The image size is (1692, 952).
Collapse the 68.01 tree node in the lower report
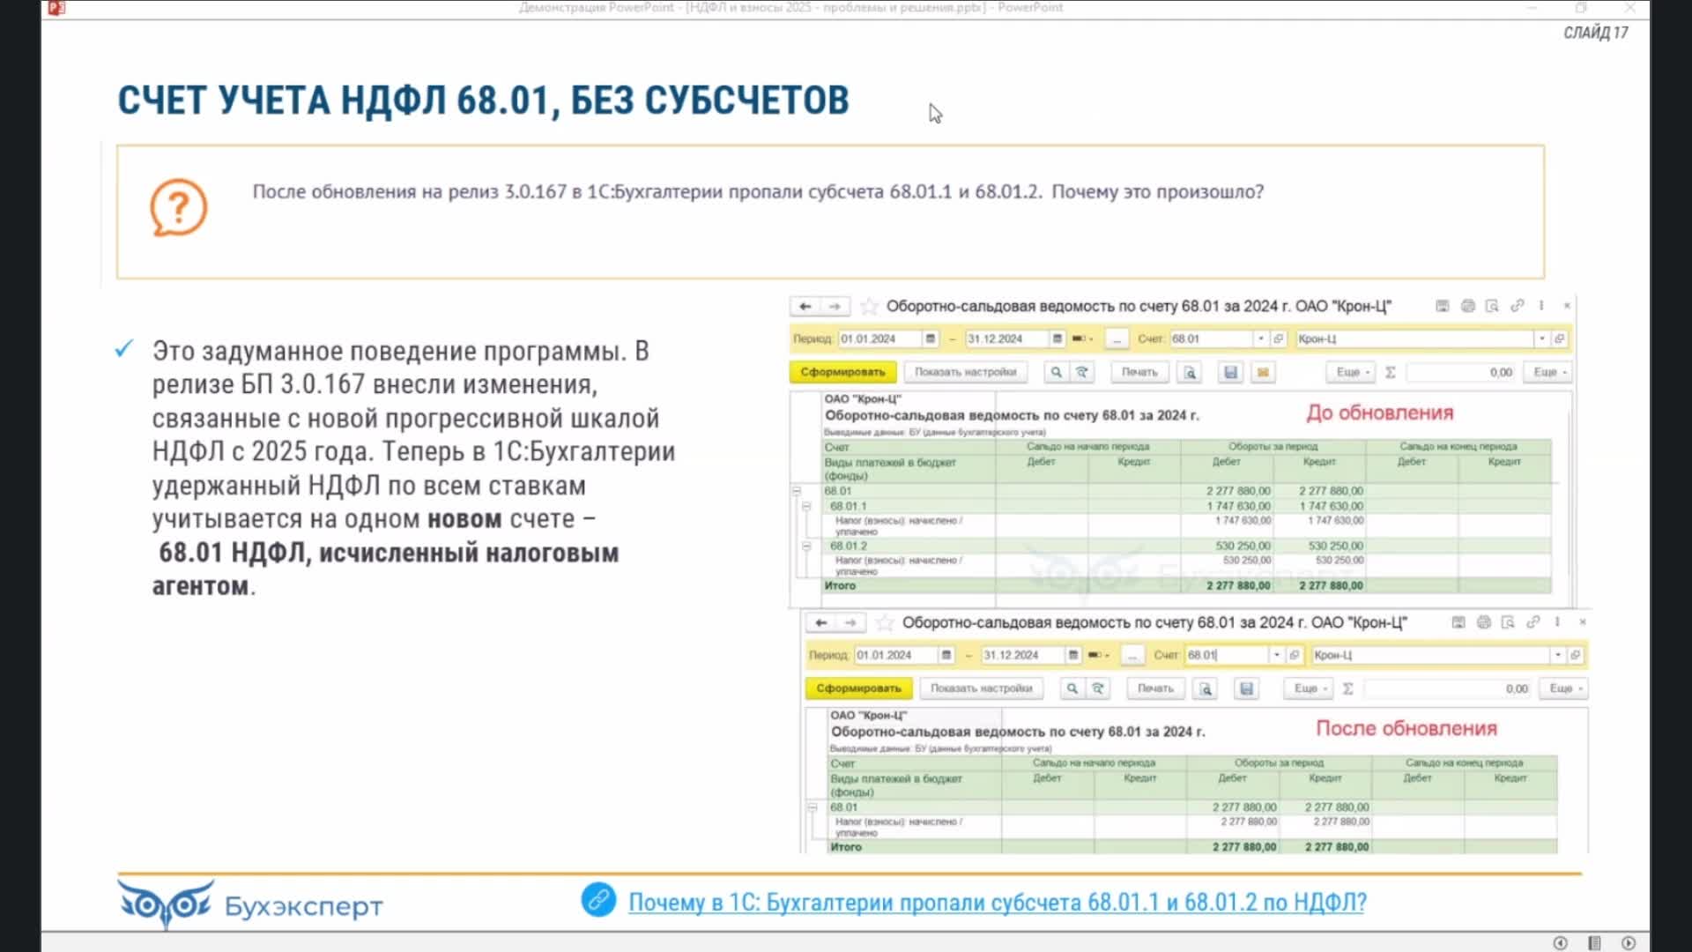(813, 807)
